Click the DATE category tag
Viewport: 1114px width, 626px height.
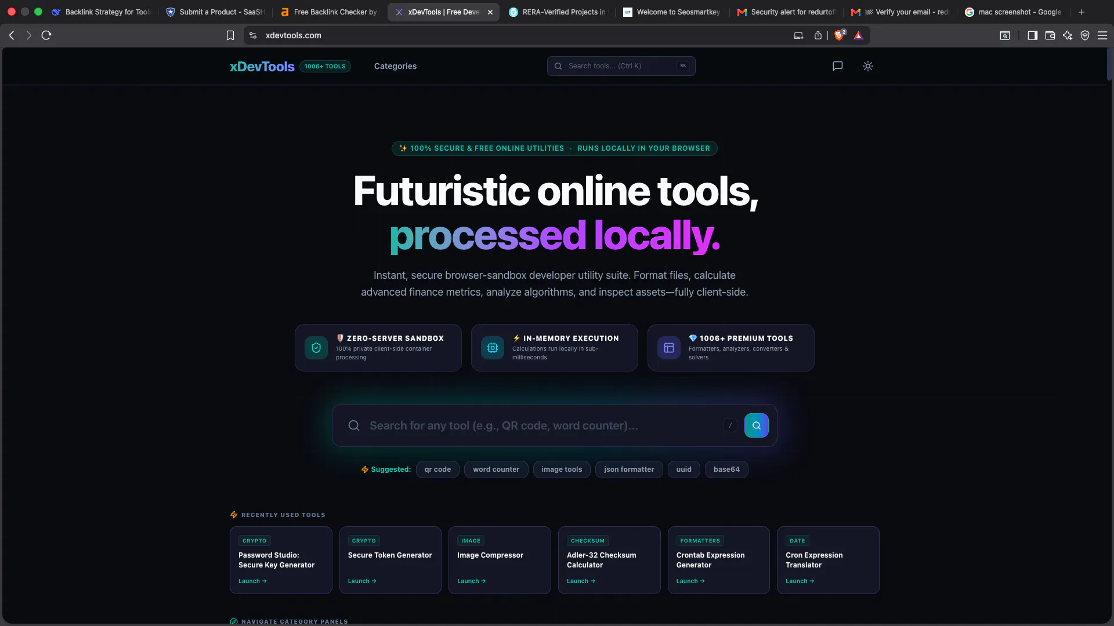coord(797,541)
